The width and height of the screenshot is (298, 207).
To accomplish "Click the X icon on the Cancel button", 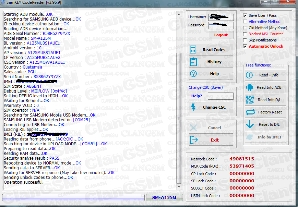I will point(193,128).
